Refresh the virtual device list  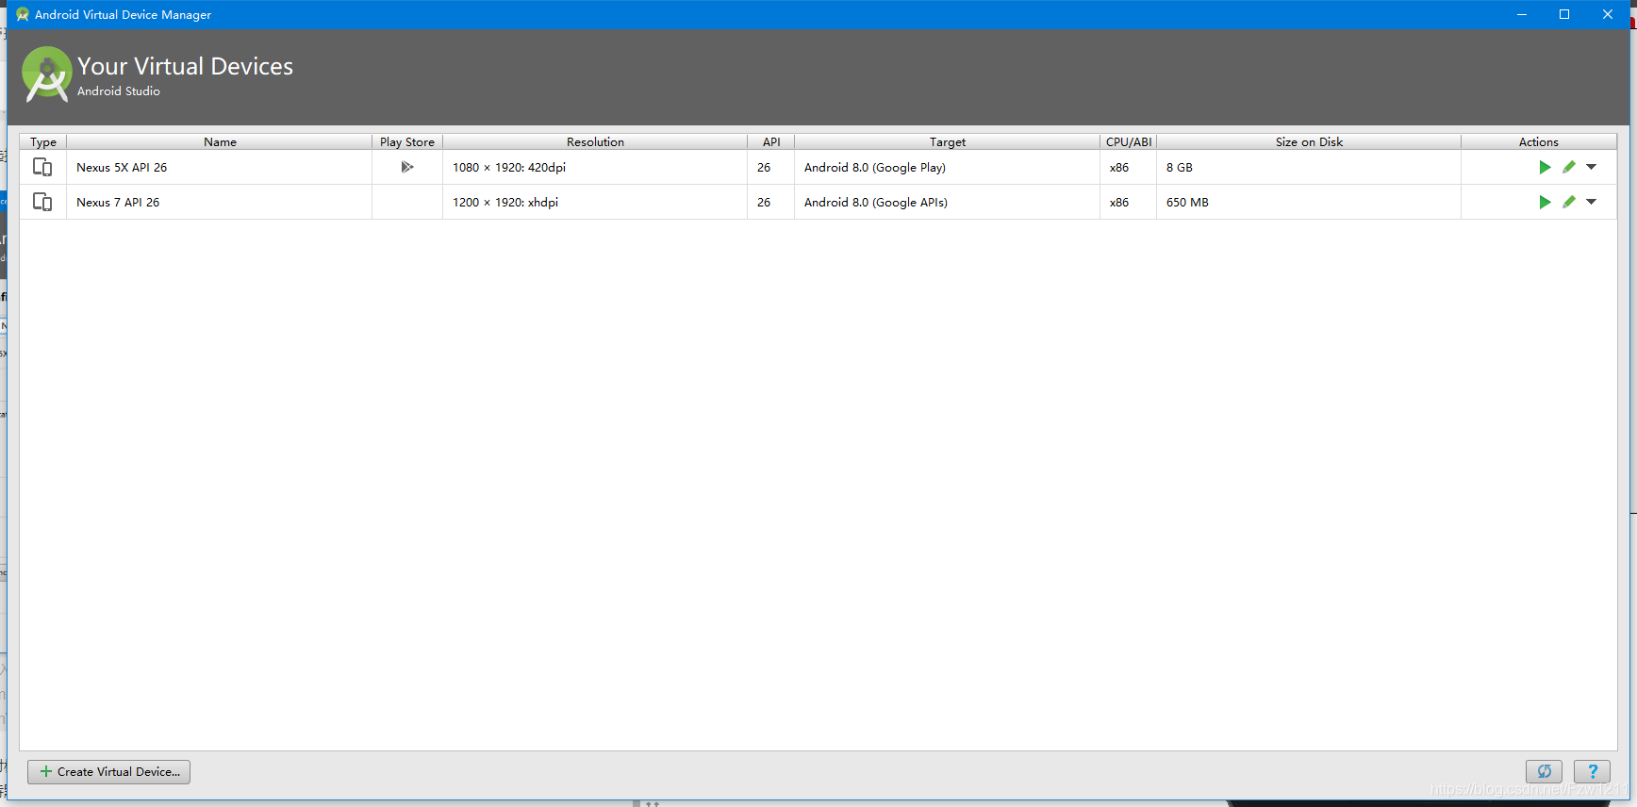click(x=1545, y=772)
